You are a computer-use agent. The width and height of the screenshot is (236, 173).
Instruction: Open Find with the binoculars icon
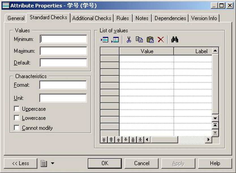click(x=175, y=40)
